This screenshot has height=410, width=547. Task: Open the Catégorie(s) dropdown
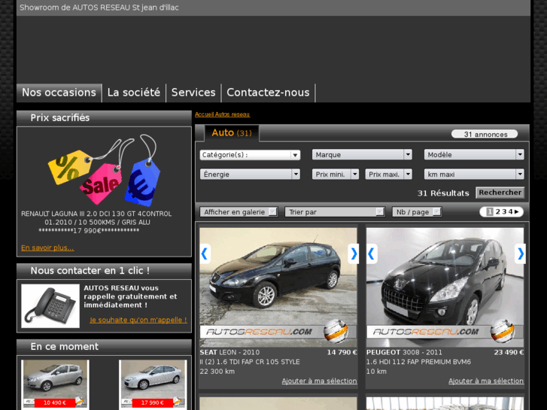tap(250, 155)
